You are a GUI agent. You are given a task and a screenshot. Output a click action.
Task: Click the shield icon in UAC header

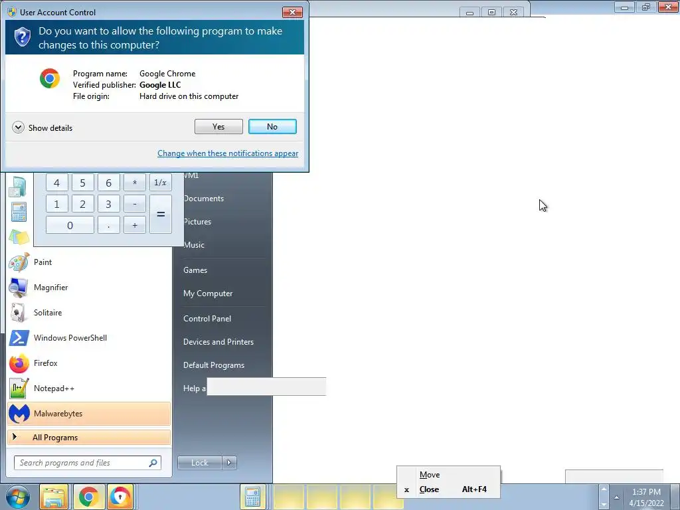pos(22,37)
